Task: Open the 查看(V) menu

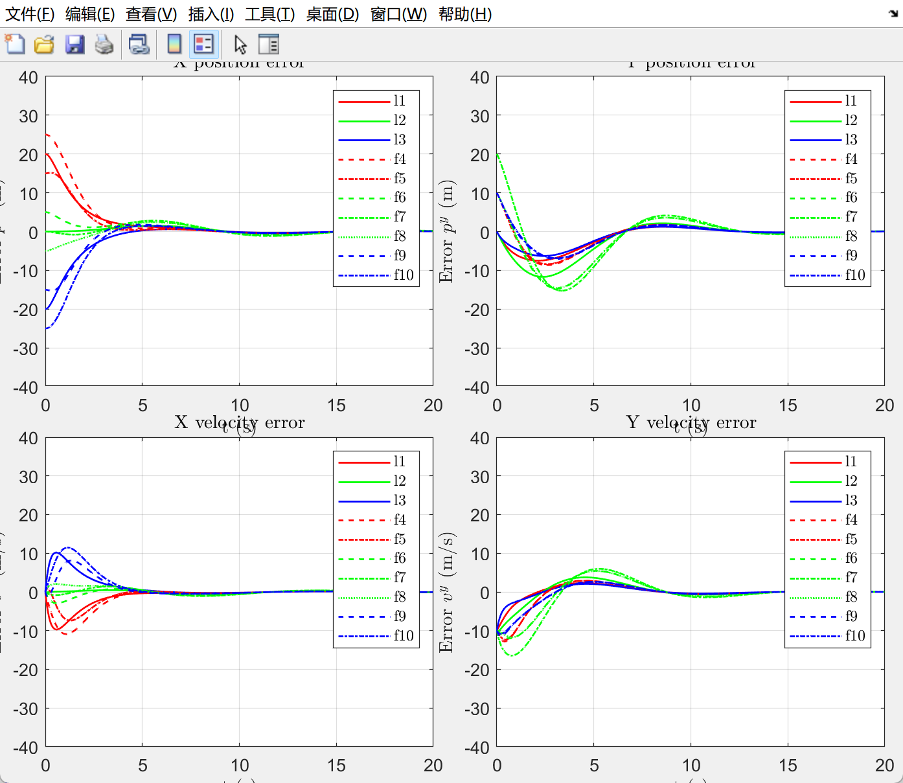Action: 152,14
